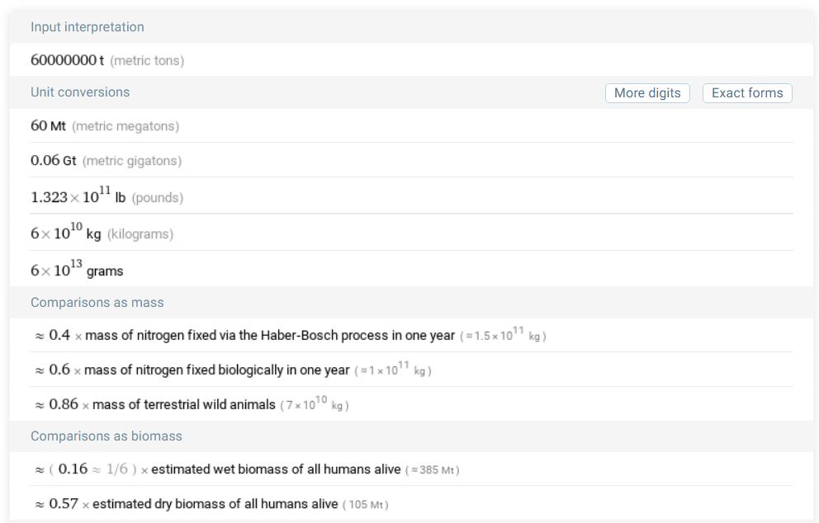The width and height of the screenshot is (819, 523).
Task: Click the More digits button
Action: tap(647, 93)
